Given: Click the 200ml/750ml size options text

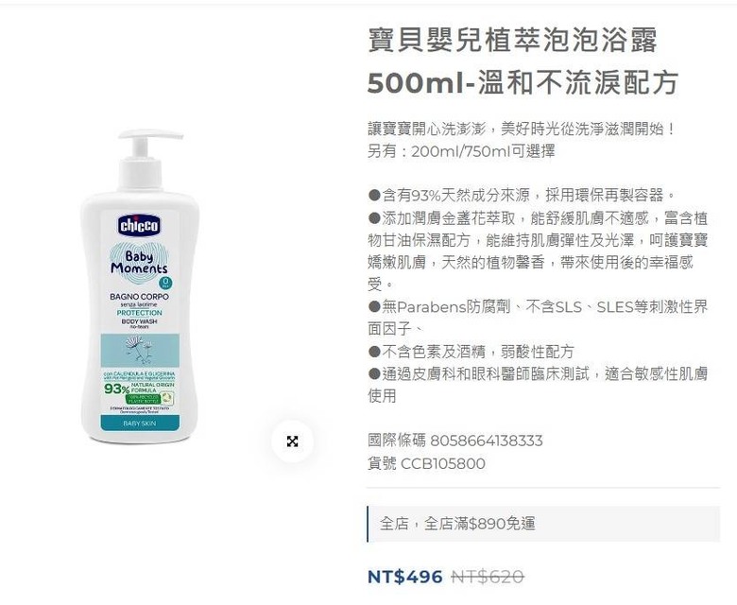Looking at the screenshot, I should point(461,151).
